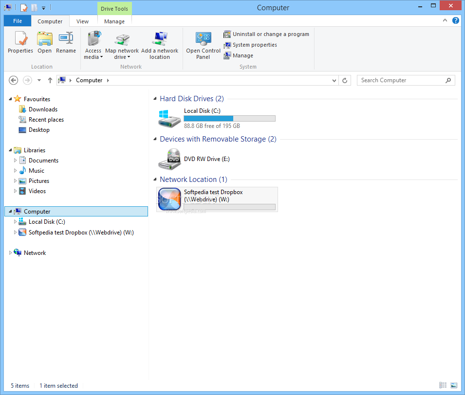The image size is (465, 395).
Task: Expand the Network tree node
Action: (10, 253)
